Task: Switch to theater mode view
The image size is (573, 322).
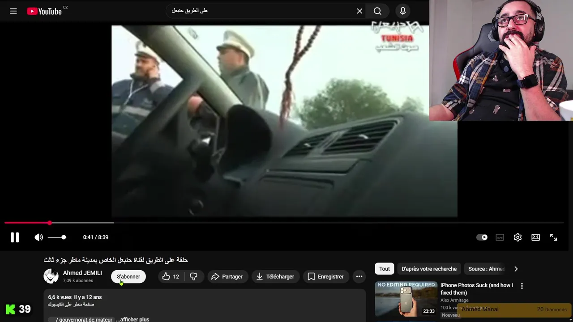Action: 536,237
